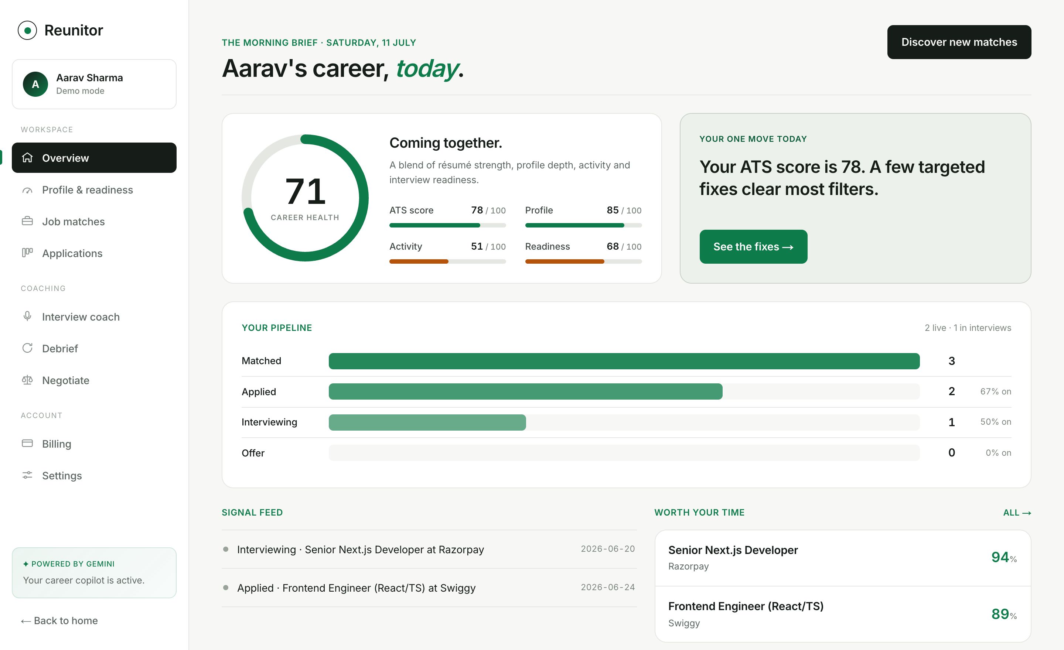Click the '67% on' conversion value

(995, 391)
